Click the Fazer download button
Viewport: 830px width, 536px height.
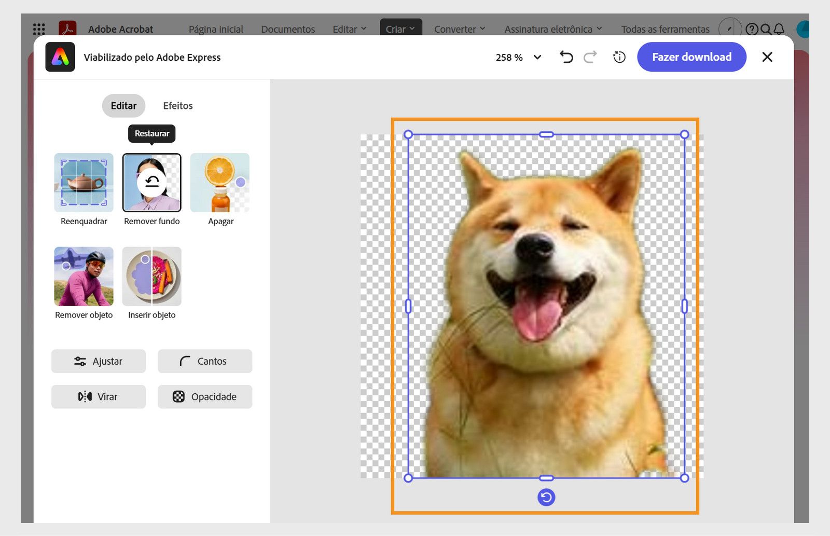tap(691, 57)
